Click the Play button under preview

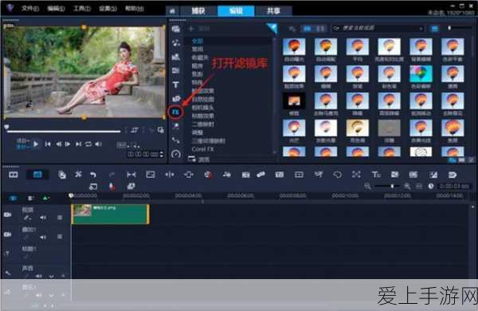pos(36,144)
